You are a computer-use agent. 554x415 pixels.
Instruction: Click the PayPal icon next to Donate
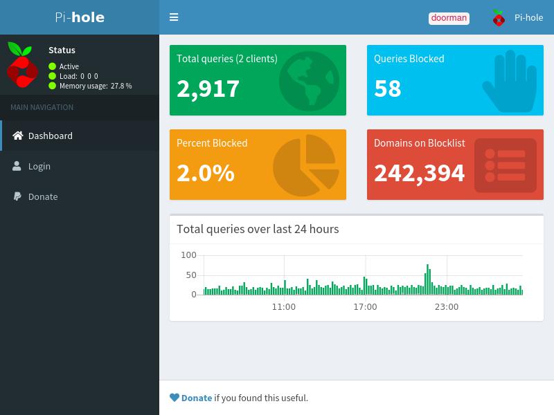pyautogui.click(x=17, y=196)
